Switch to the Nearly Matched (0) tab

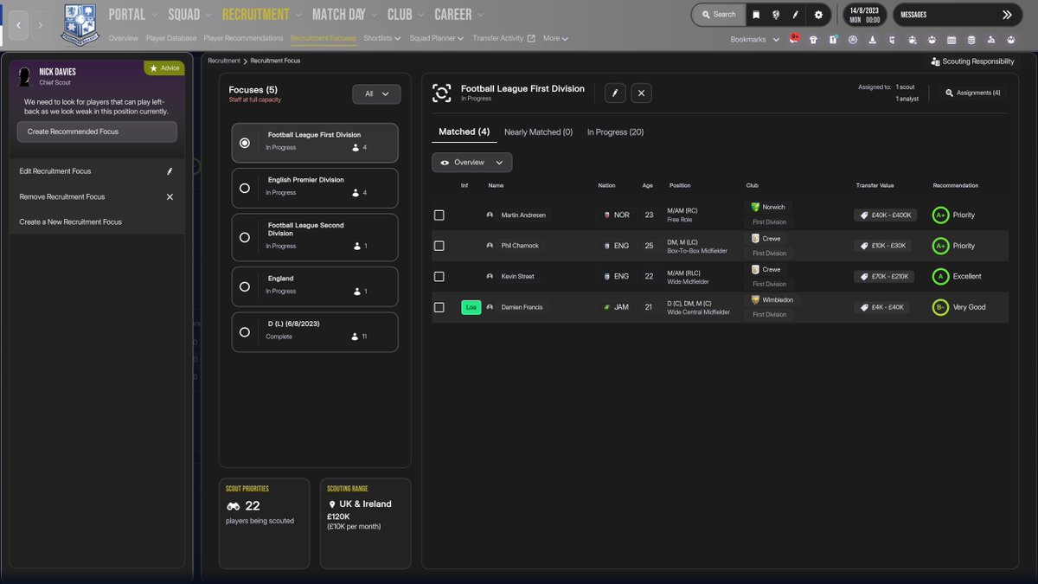[x=538, y=132]
